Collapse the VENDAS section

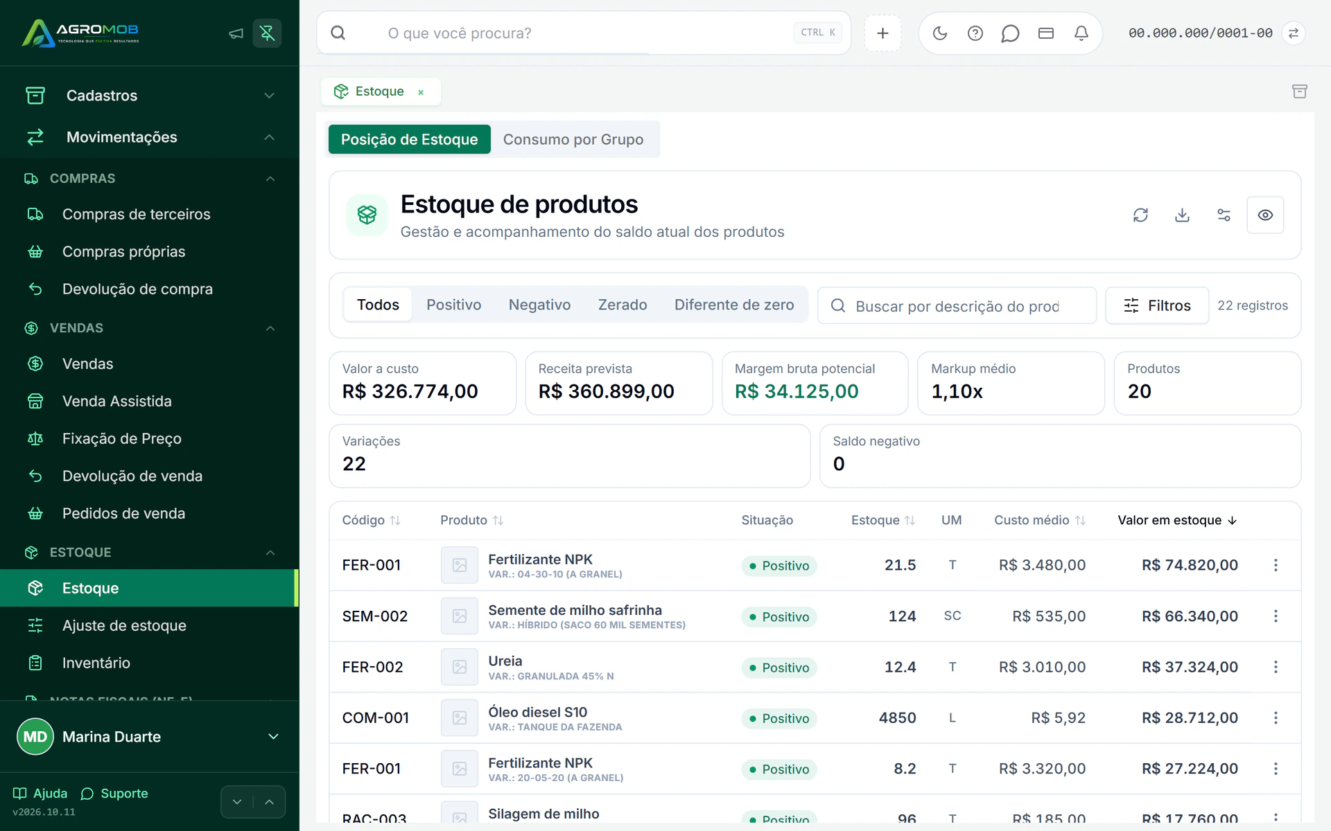150,328
